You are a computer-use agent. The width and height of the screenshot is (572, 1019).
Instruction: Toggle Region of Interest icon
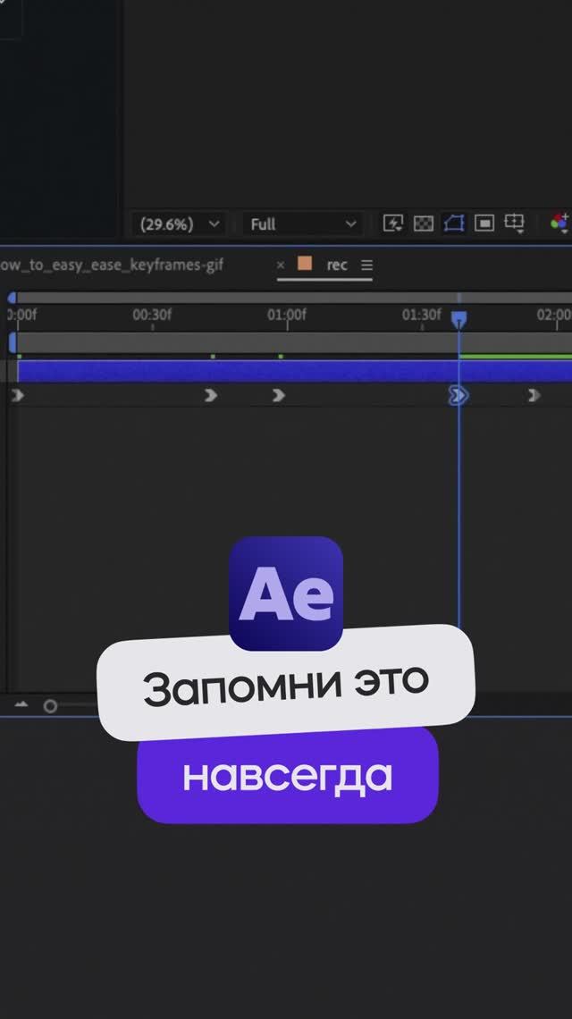tap(484, 223)
